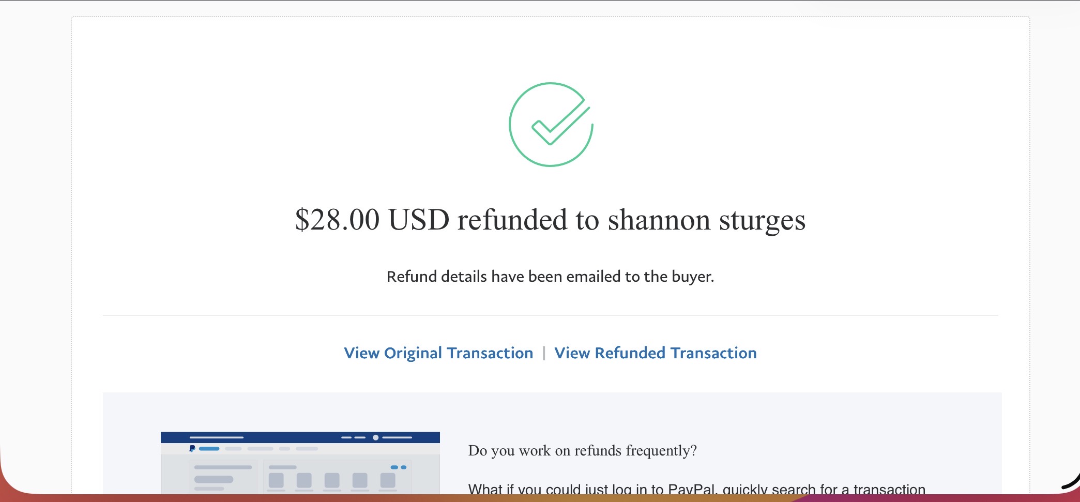Click the horizontal divider below refund message
The height and width of the screenshot is (502, 1080).
point(550,315)
